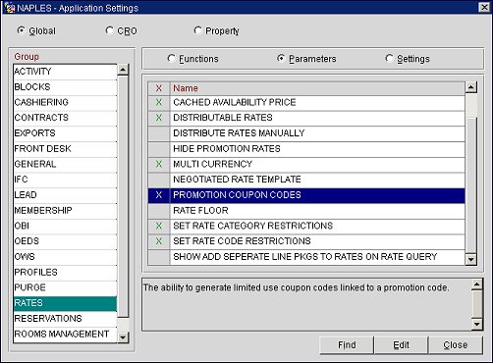Click the X column header
Viewport: 493px width, 363px height.
[x=159, y=88]
